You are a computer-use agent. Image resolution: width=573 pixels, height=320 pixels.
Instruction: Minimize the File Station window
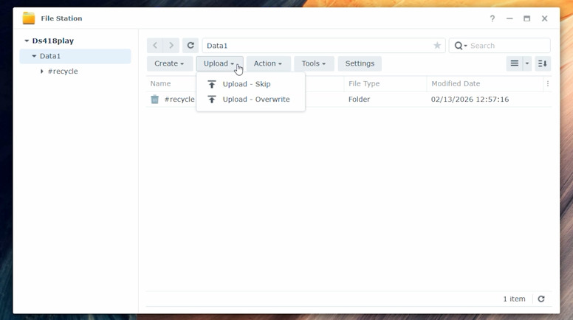[509, 18]
